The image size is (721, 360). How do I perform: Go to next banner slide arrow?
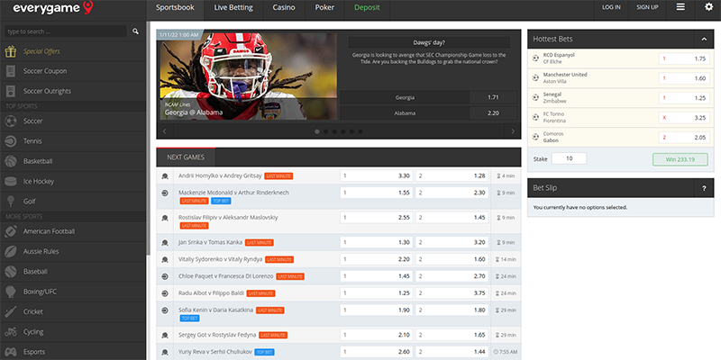pyautogui.click(x=513, y=131)
